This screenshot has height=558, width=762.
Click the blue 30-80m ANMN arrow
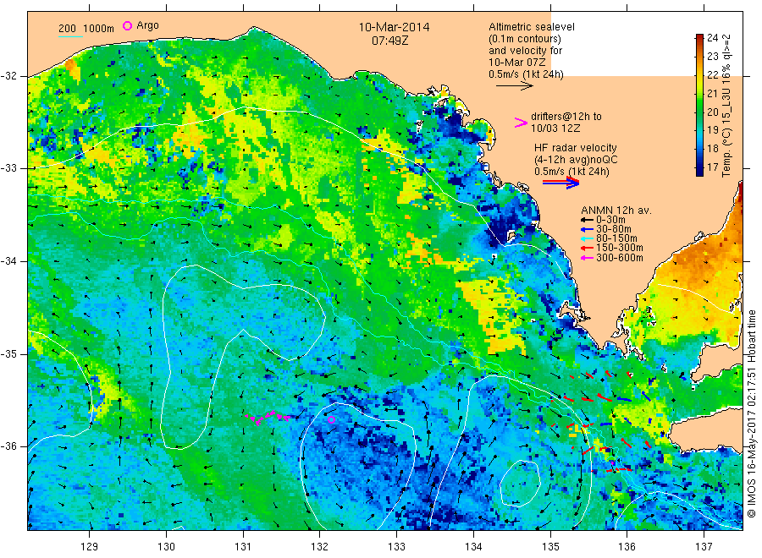[x=587, y=229]
